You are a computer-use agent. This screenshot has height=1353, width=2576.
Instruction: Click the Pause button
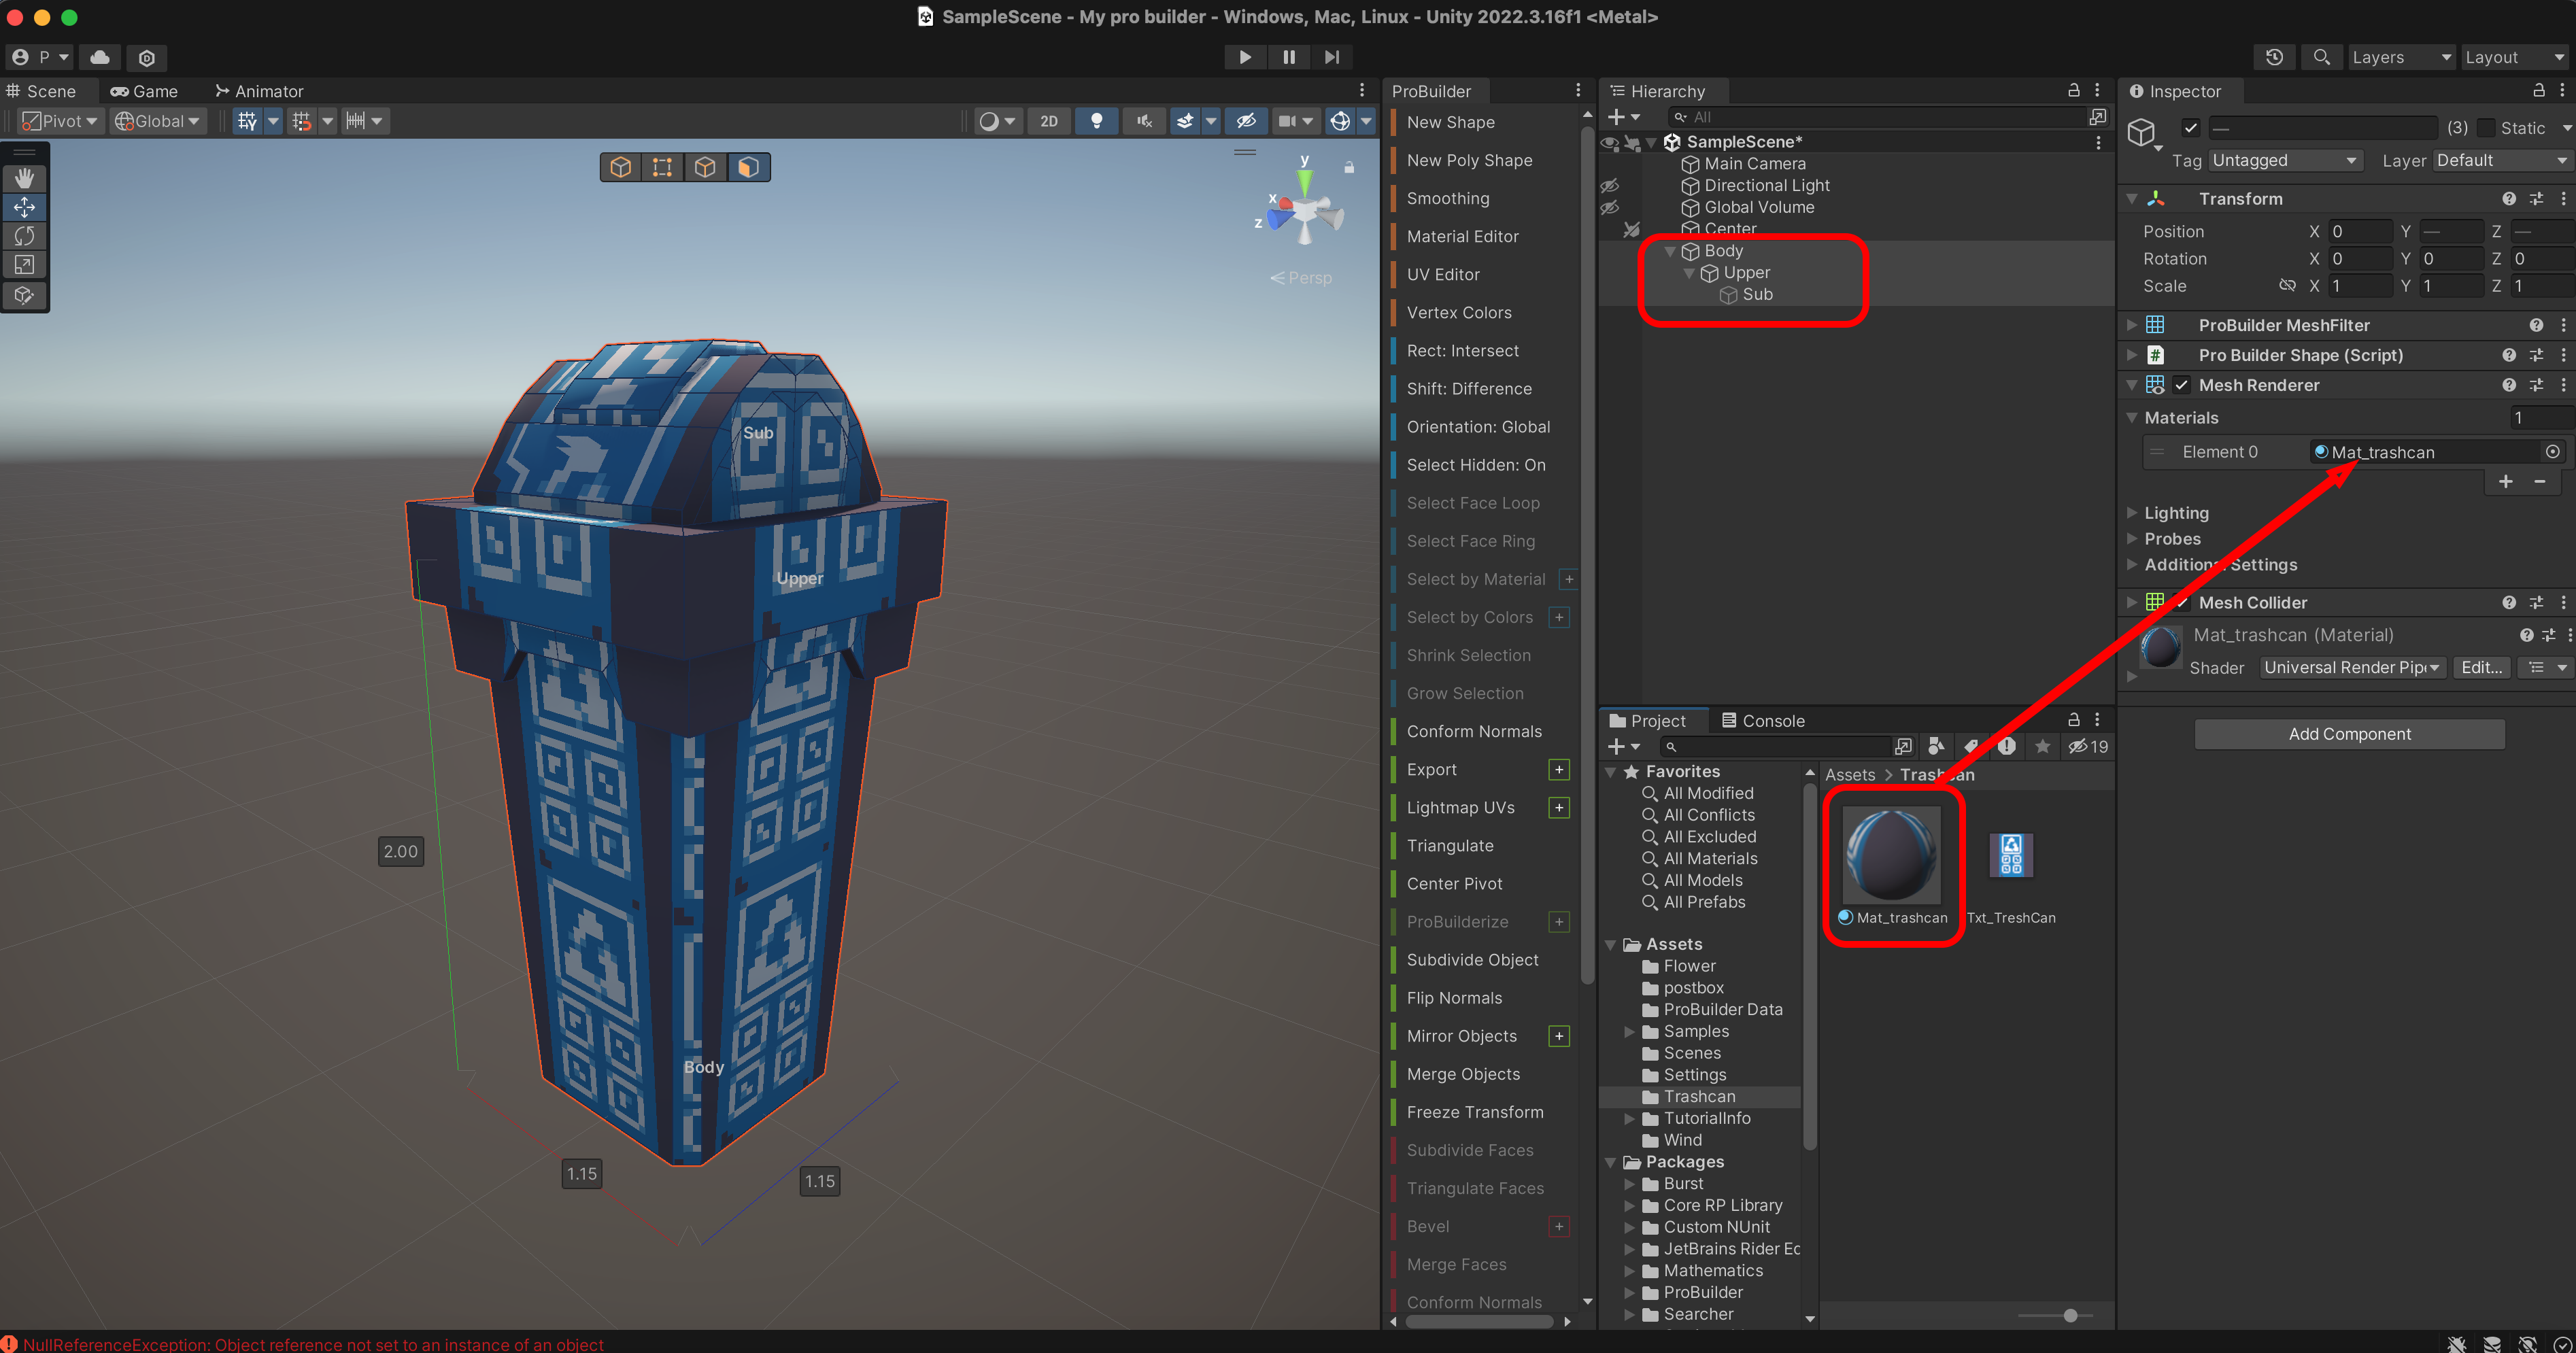[1289, 57]
